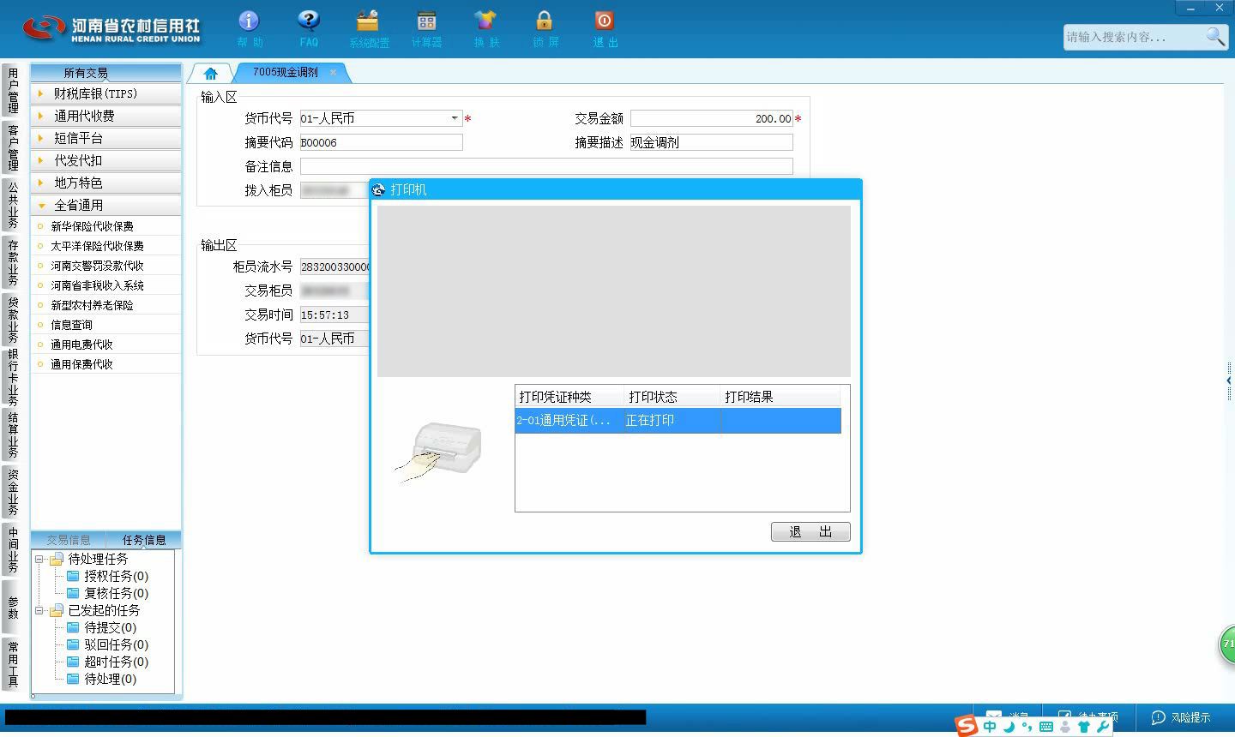Toggle the Sogou punctuation icon
Viewport: 1235px width, 737px height.
click(1027, 727)
